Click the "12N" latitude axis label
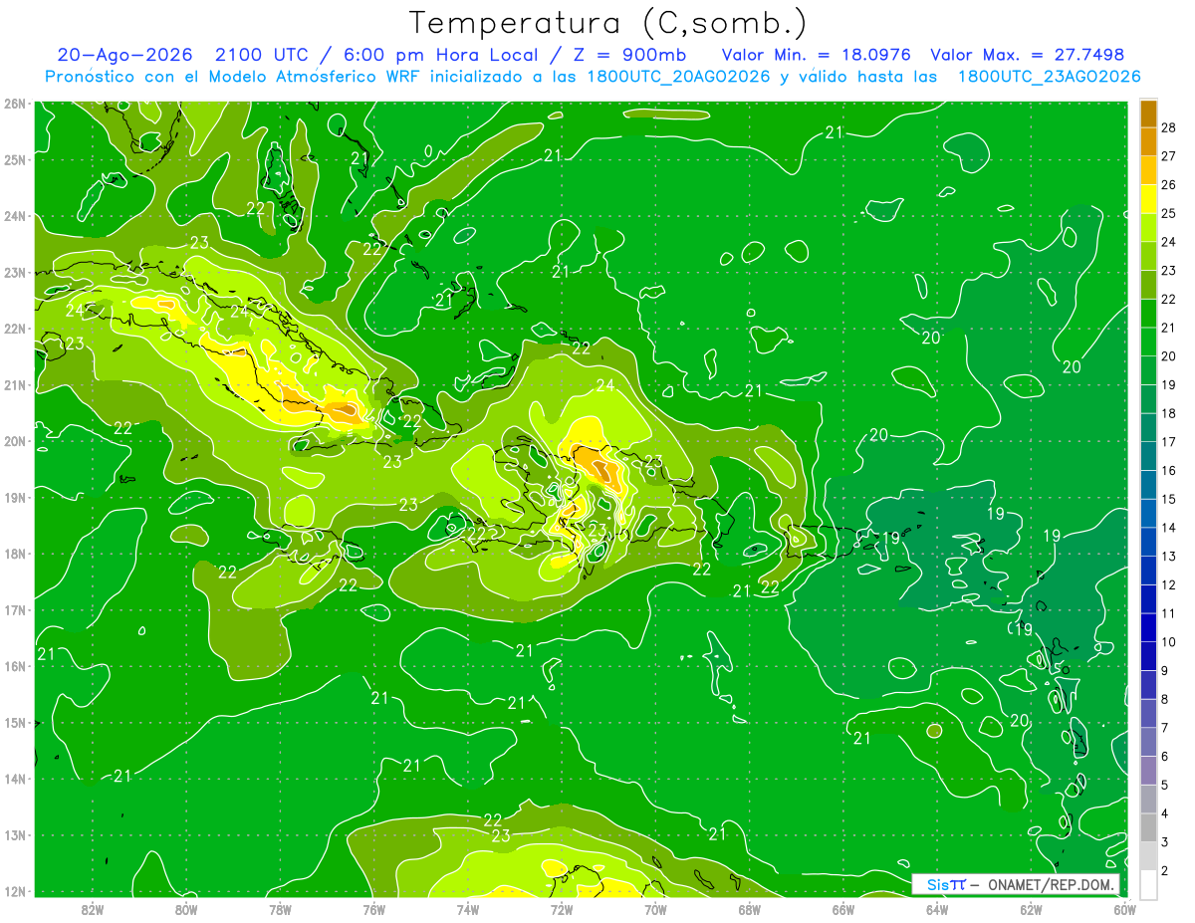Screen dimensions: 1195x923 point(14,891)
